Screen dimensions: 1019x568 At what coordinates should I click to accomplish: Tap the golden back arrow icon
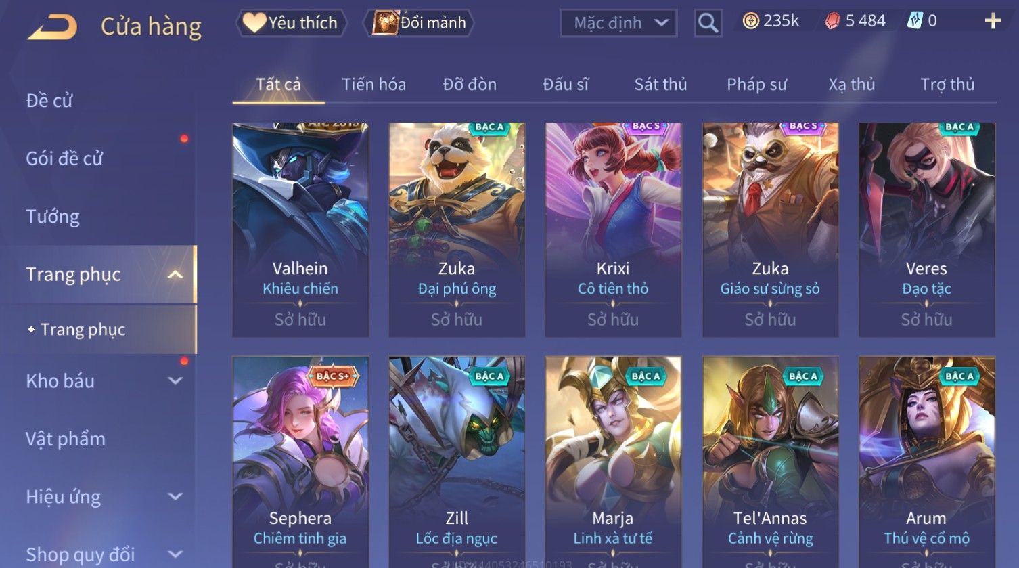pos(52,26)
